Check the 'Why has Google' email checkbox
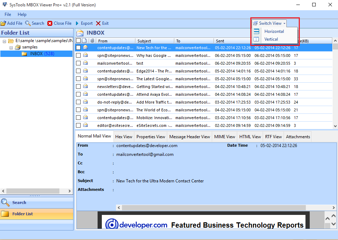Screen dimensions: 338x240 pyautogui.click(x=78, y=55)
